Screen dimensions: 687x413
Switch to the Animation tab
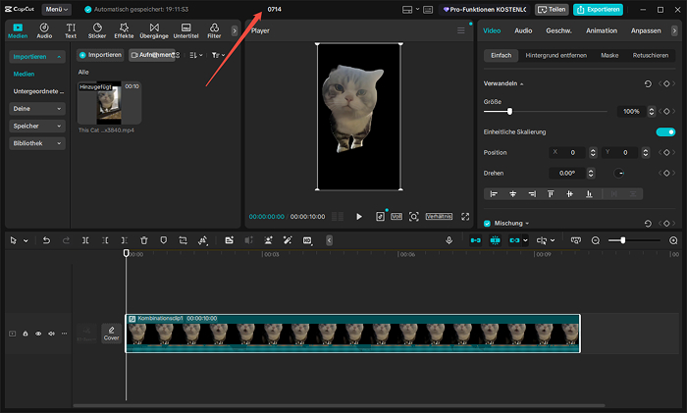[602, 30]
